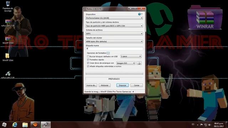
Task: Toggle Crear disco de arranque con checkbox
Action: click(x=88, y=63)
